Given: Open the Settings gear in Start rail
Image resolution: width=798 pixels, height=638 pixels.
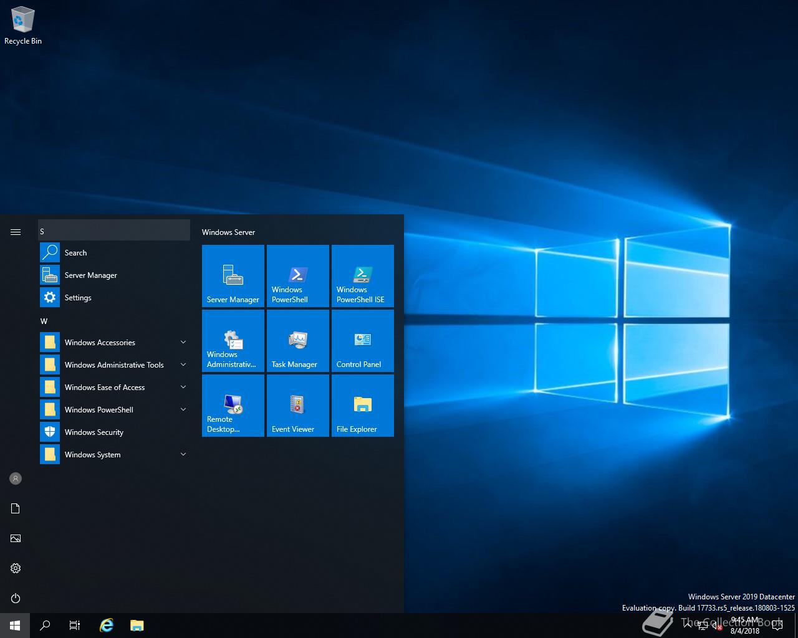Looking at the screenshot, I should click(x=16, y=568).
